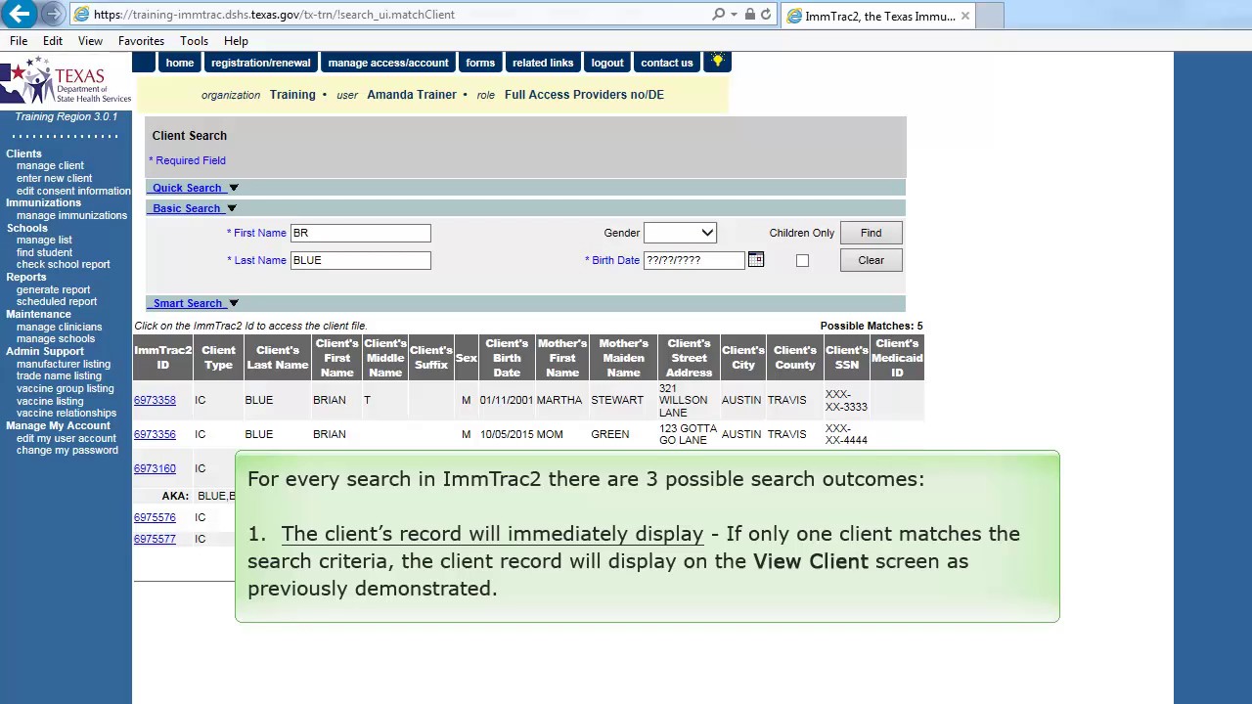Close the ImmTrac2 browser tab

click(x=964, y=16)
